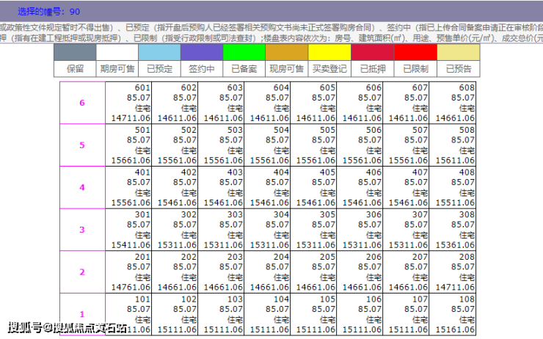Image resolution: width=543 pixels, height=339 pixels.
Task: Click the purple 签约中 color swatch
Action: [x=202, y=52]
